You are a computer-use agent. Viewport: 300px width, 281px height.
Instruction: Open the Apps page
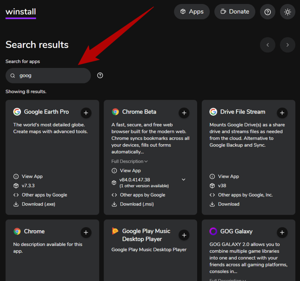192,12
